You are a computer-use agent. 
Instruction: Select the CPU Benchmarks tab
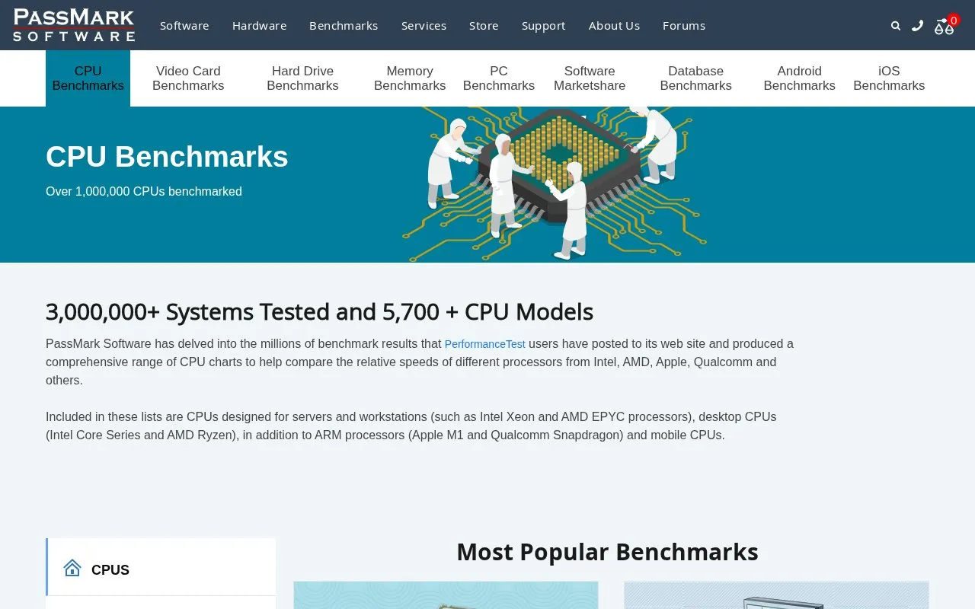coord(88,78)
